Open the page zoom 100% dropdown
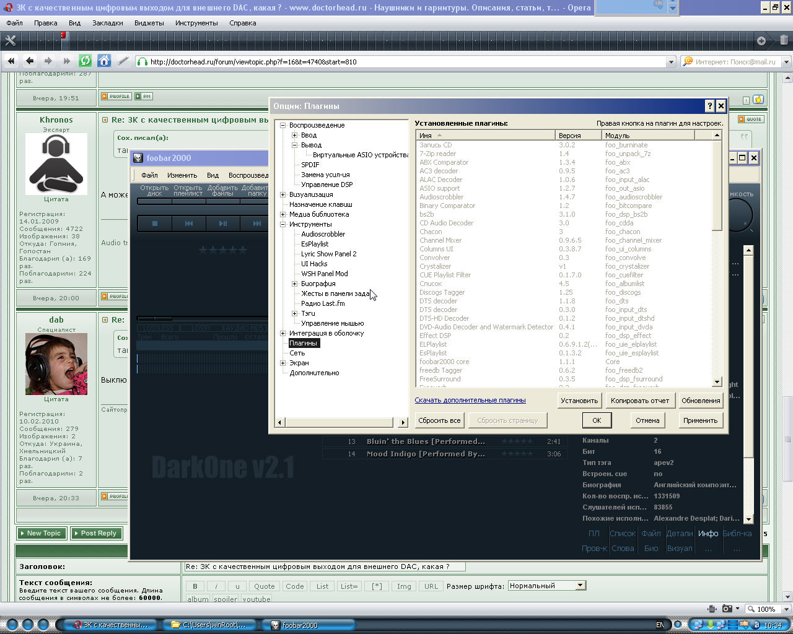The width and height of the screenshot is (793, 634). pyautogui.click(x=786, y=609)
